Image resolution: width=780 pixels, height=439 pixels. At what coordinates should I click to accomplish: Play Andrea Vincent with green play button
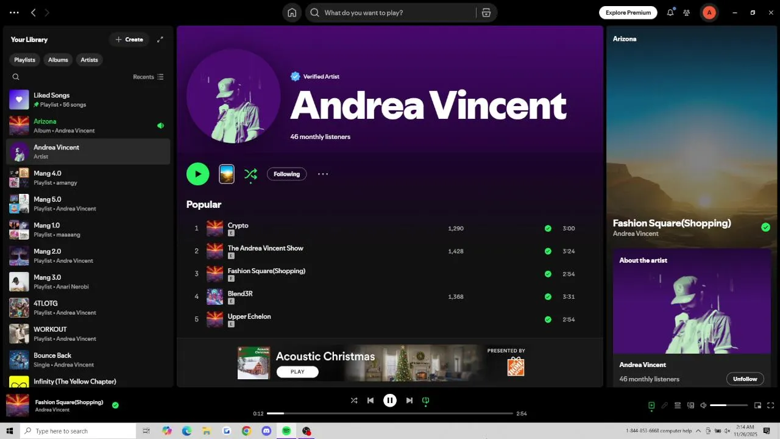pos(197,174)
